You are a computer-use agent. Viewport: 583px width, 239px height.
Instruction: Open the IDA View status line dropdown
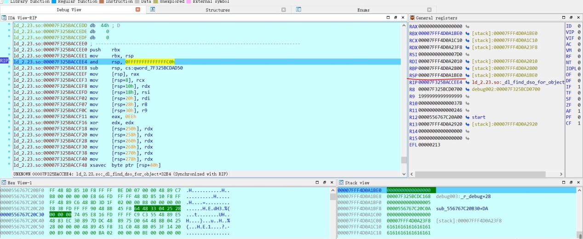[404, 174]
